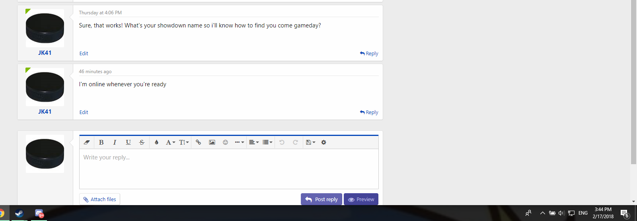Image resolution: width=637 pixels, height=221 pixels.
Task: Toggle bold formatting in reply editor
Action: tap(101, 142)
